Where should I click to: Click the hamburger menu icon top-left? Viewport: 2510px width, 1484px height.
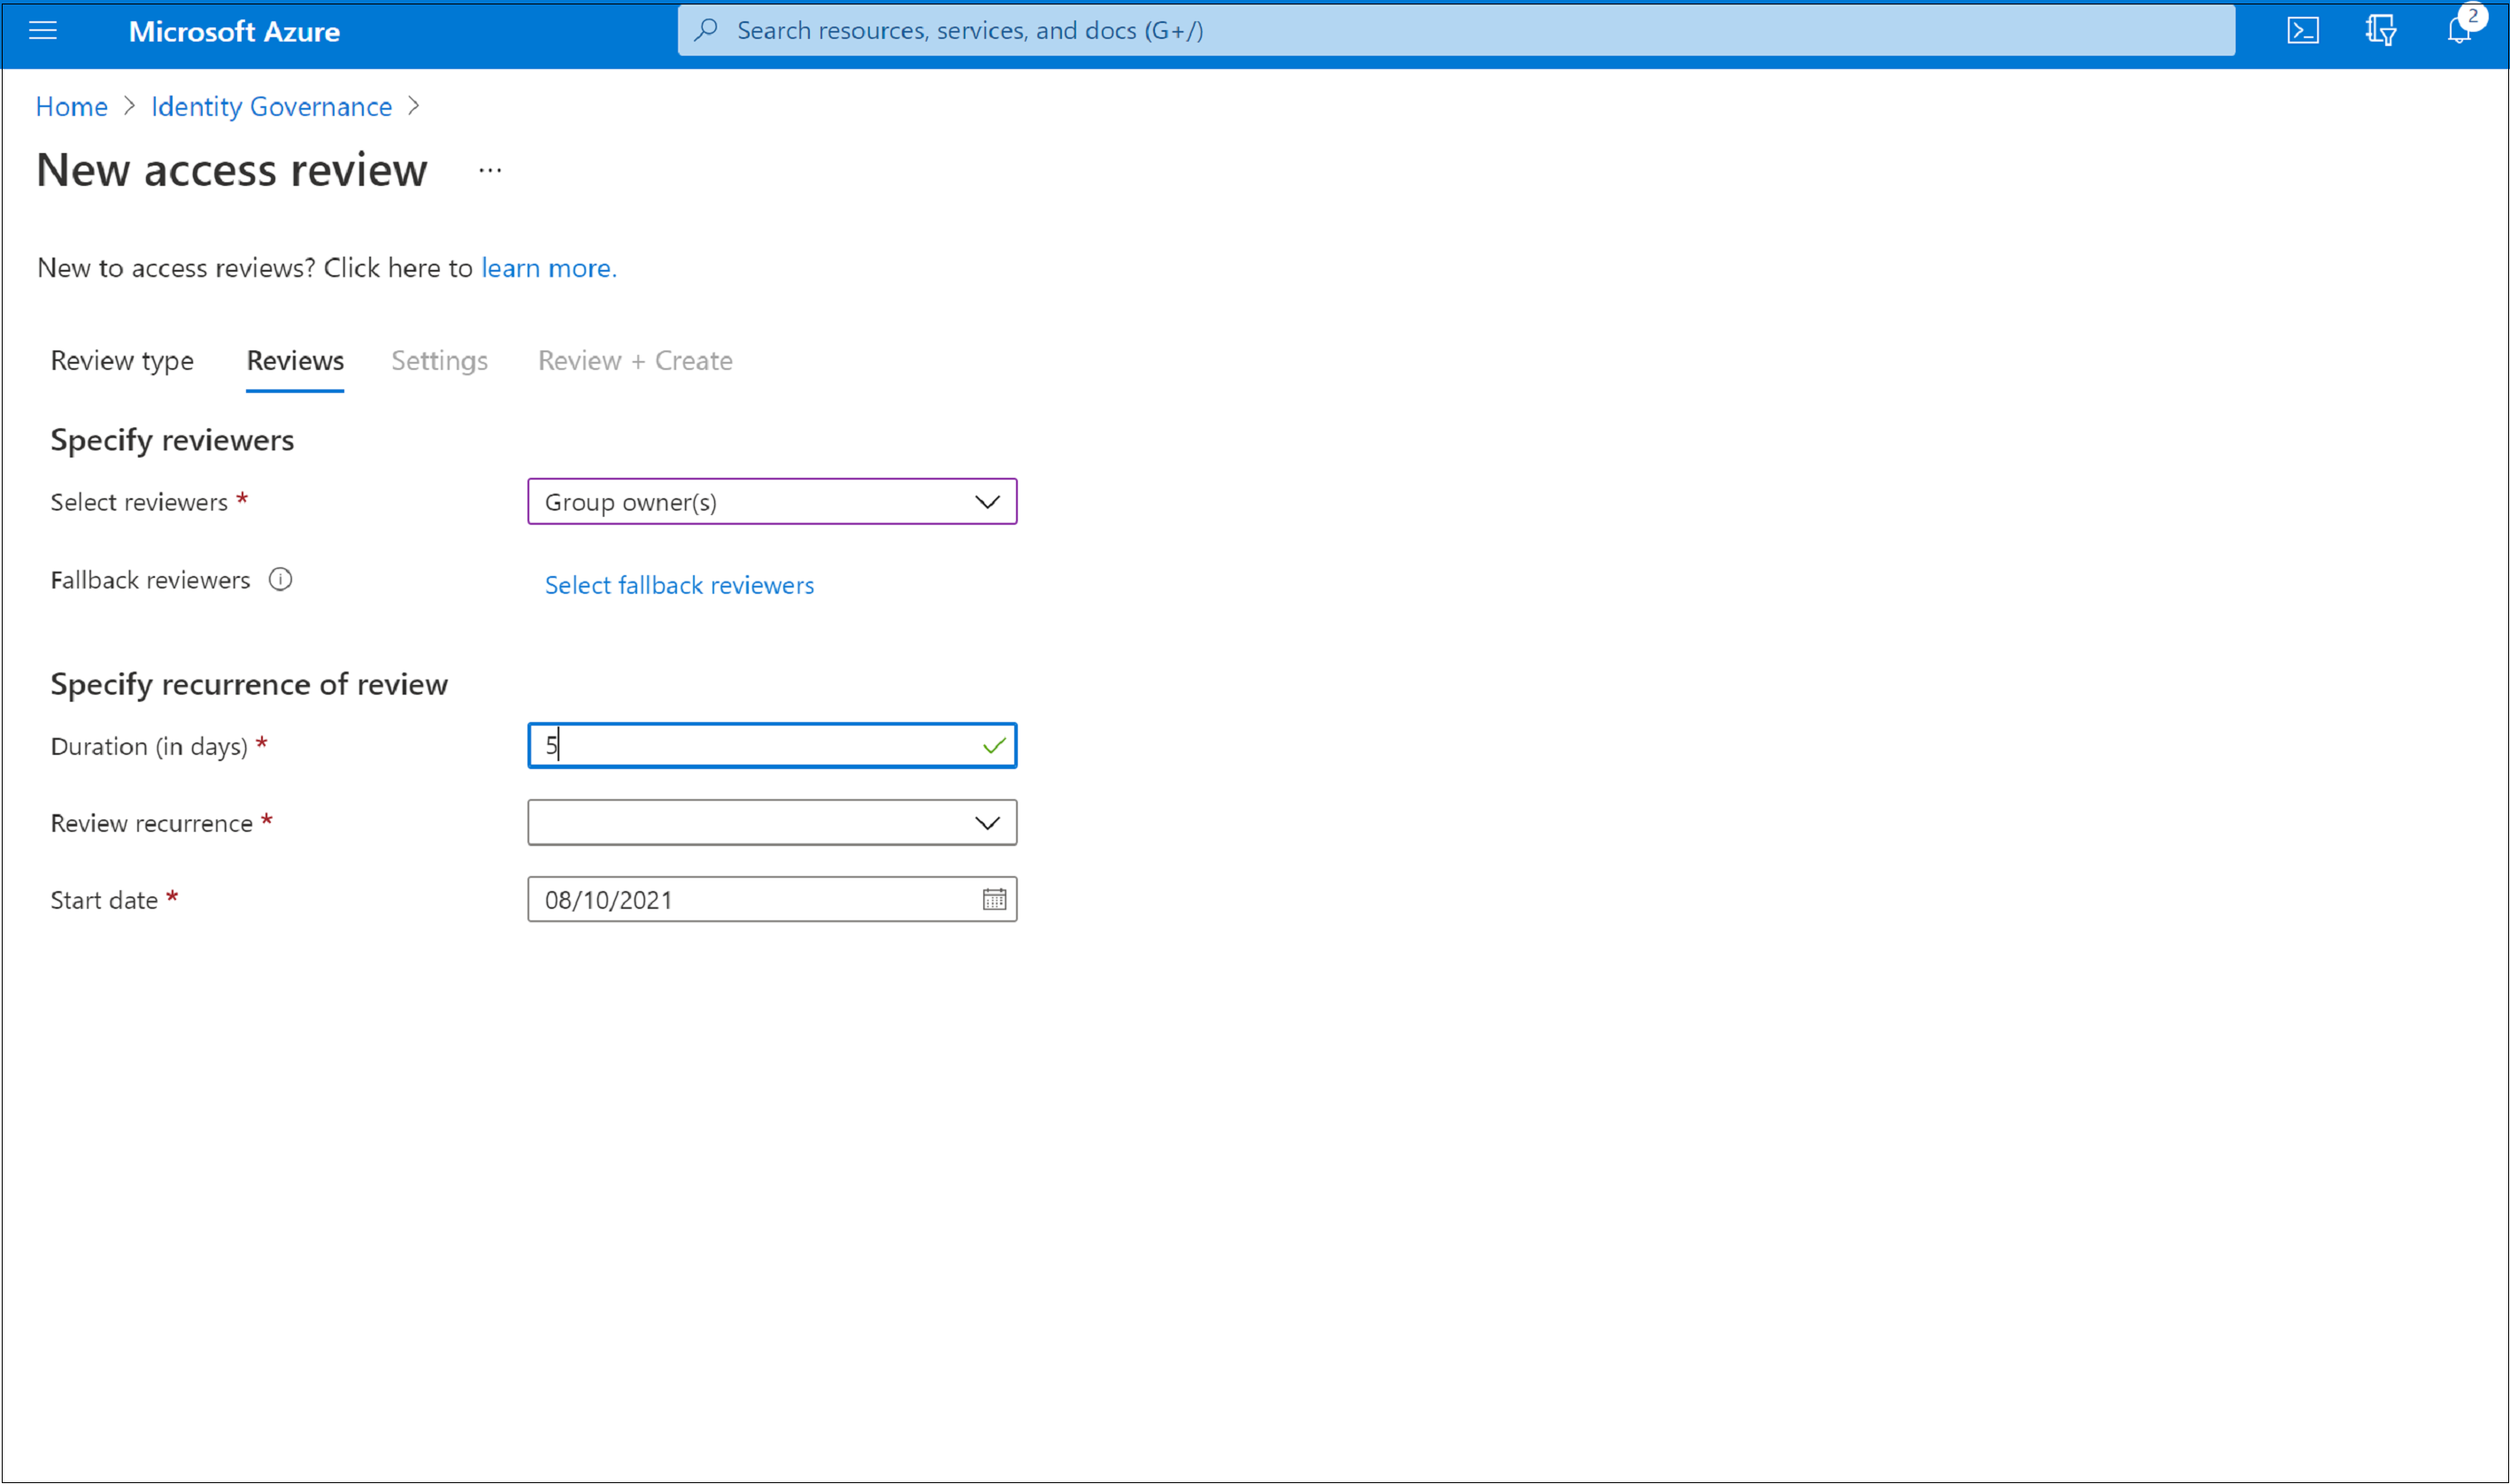(x=48, y=30)
